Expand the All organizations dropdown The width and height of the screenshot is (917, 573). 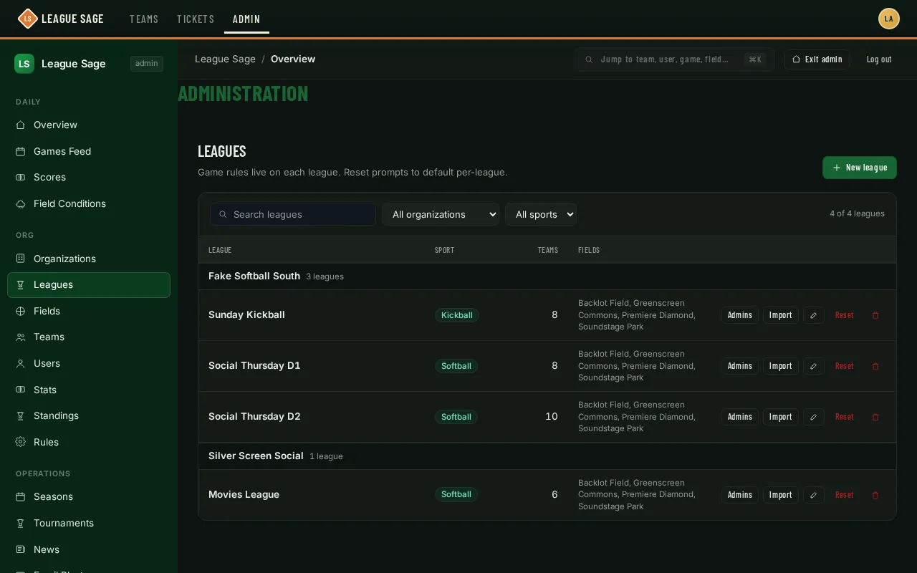tap(441, 214)
